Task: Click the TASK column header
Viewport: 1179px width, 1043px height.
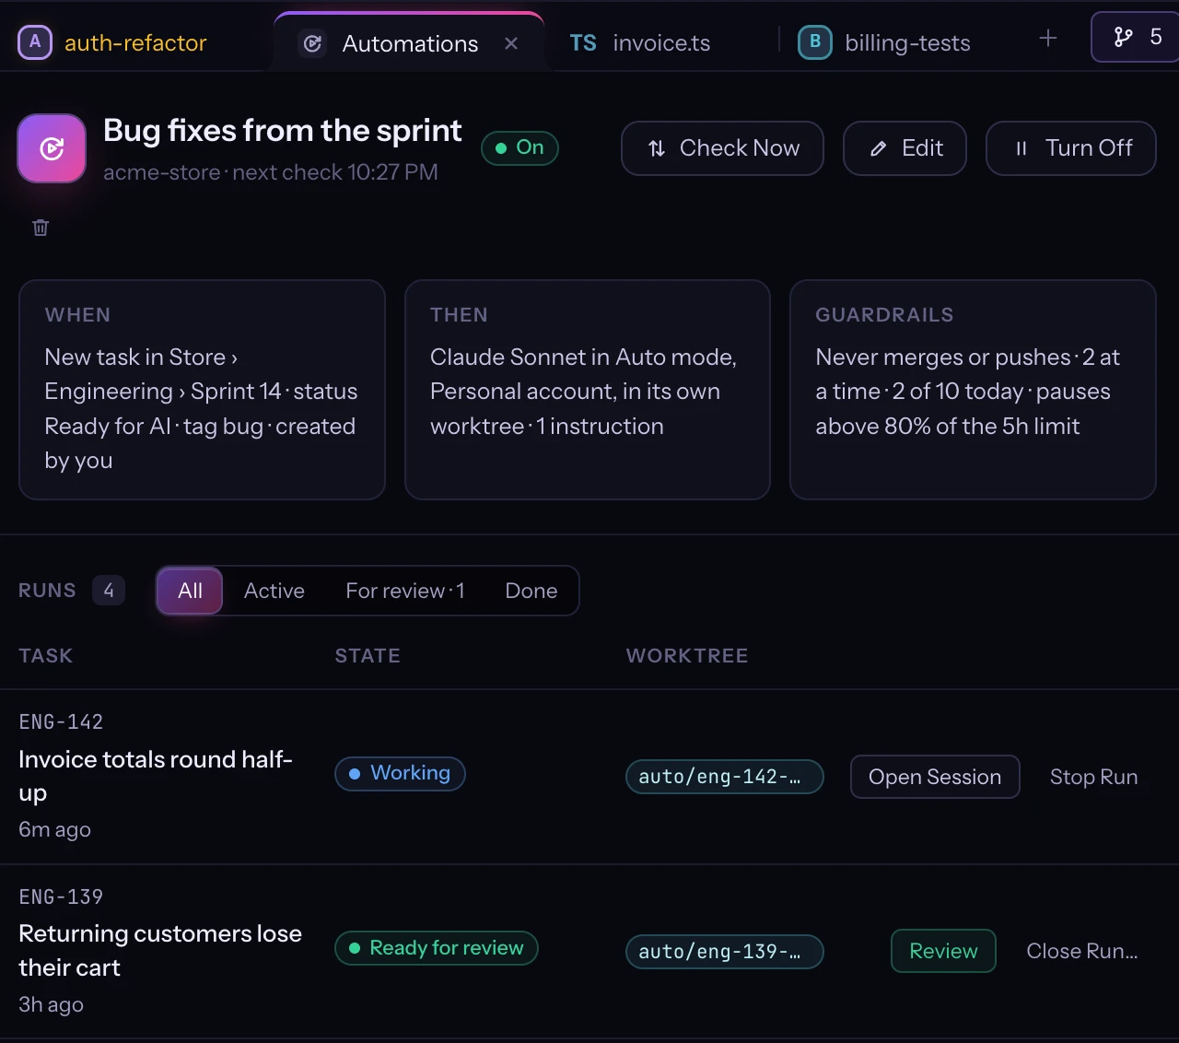Action: click(46, 656)
